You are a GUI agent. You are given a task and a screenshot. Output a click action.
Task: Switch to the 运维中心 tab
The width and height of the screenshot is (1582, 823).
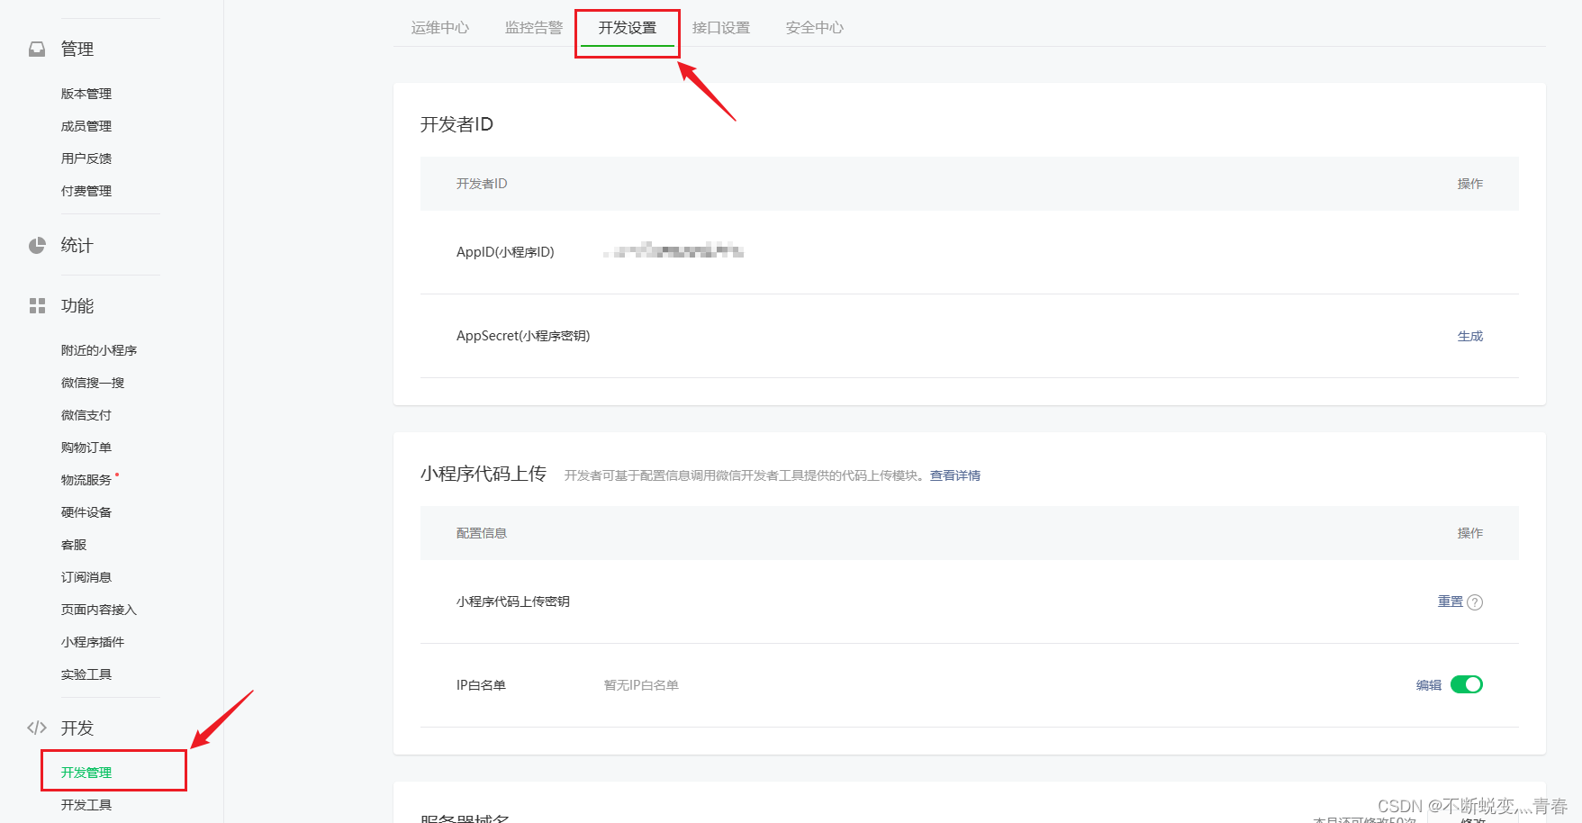pos(440,28)
